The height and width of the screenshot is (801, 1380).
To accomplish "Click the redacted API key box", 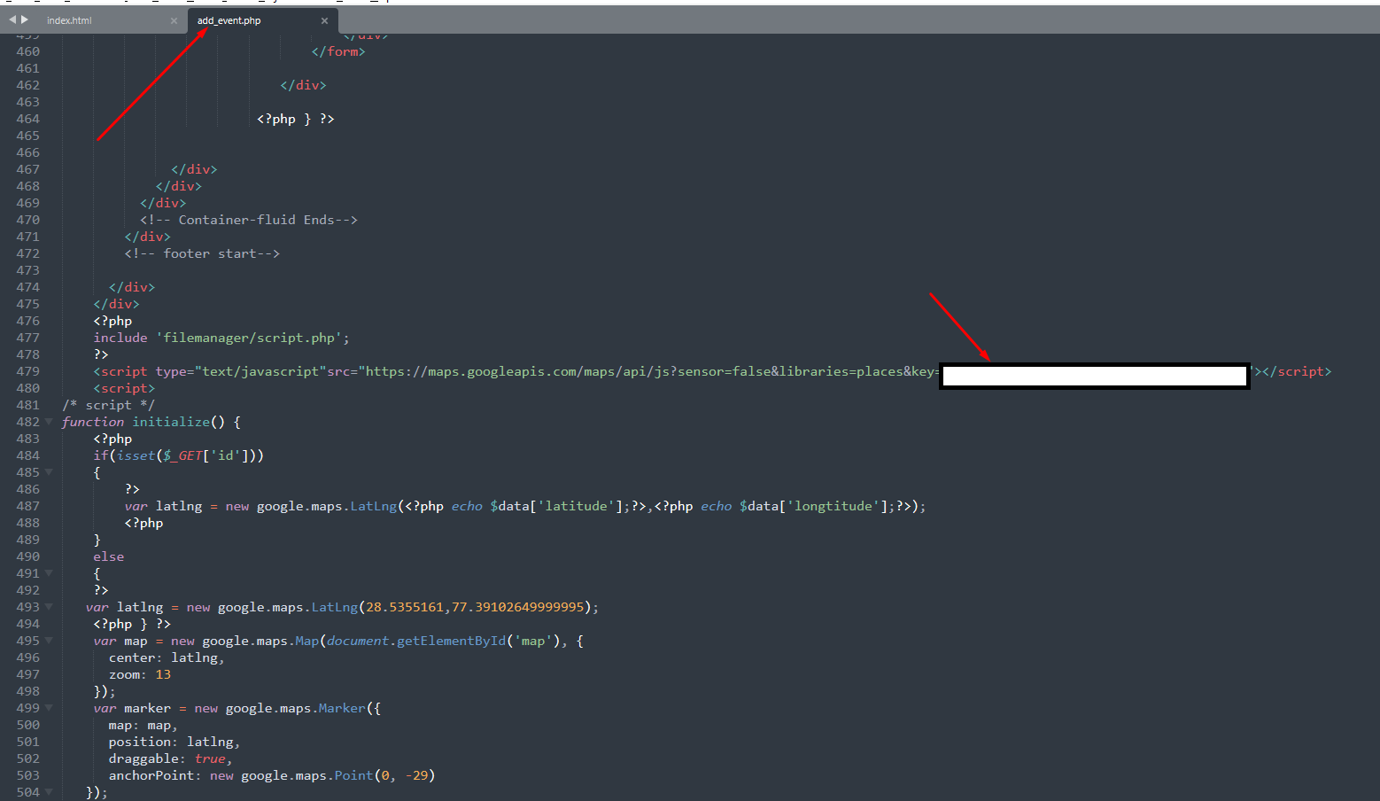I will point(1095,376).
